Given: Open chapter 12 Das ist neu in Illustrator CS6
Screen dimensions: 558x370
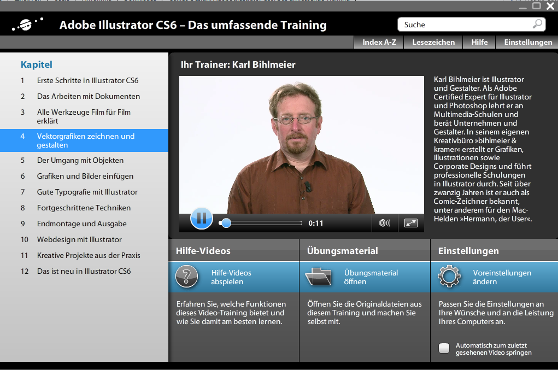Looking at the screenshot, I should (x=84, y=271).
